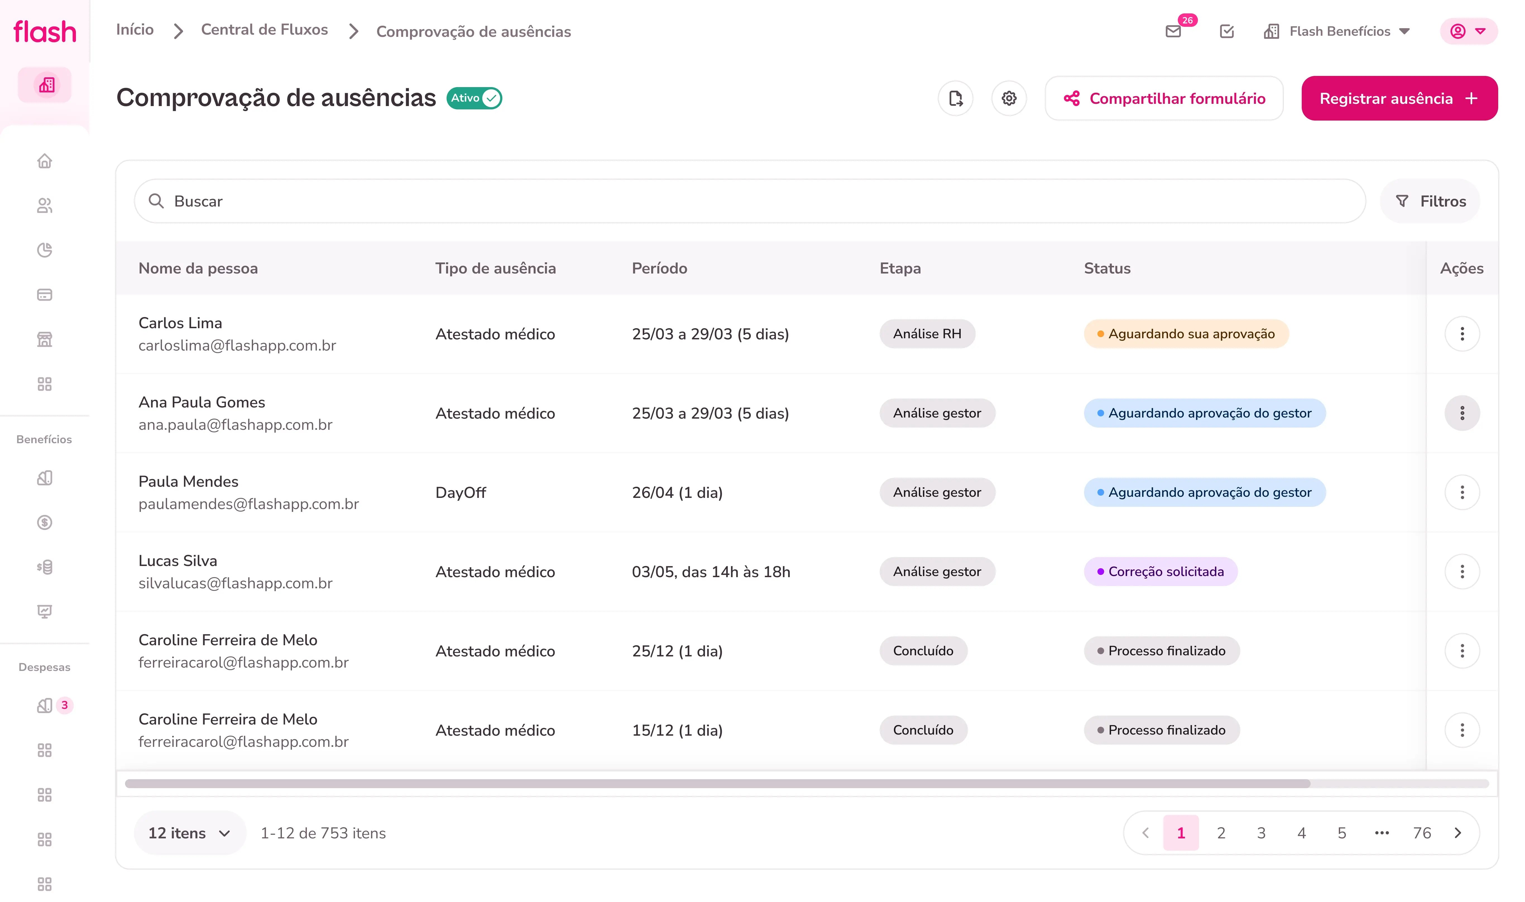Open actions menu for Ana Paula Gomes row

[x=1462, y=413]
